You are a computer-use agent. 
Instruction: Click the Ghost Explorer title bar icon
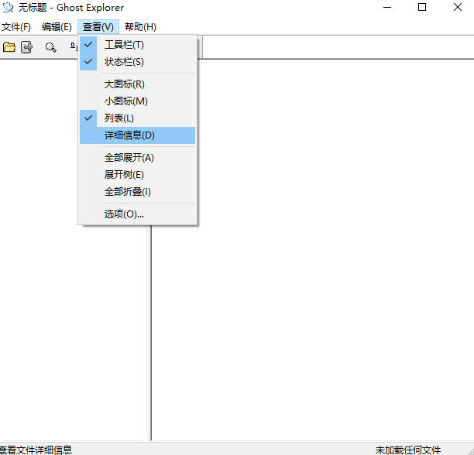tap(8, 7)
